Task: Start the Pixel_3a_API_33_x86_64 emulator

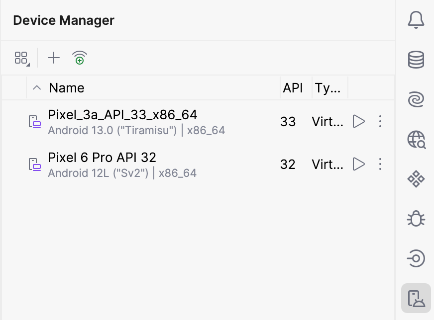Action: [x=358, y=121]
